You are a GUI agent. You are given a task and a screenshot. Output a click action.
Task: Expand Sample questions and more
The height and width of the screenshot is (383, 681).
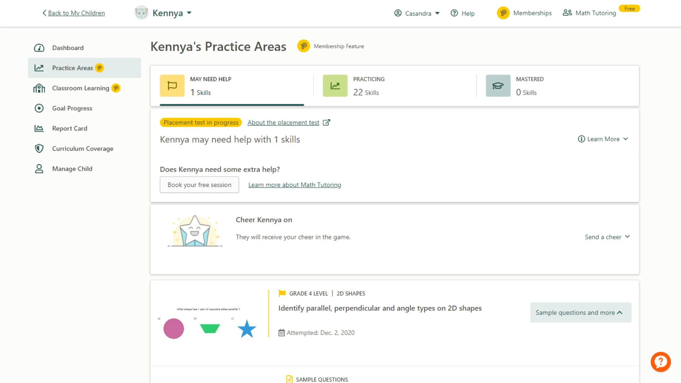click(x=580, y=312)
